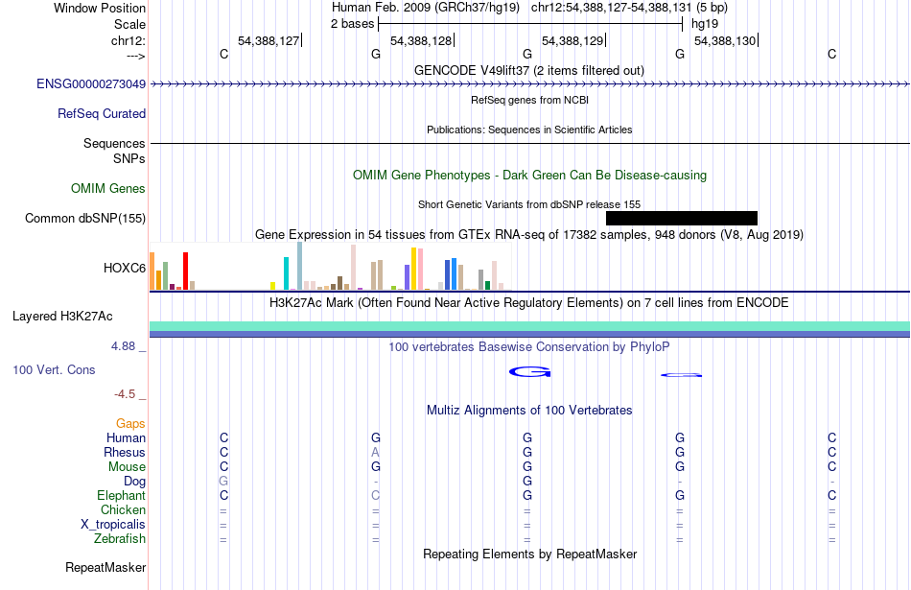Click the small flattened G PhyloP logo
This screenshot has height=590, width=911.
pyautogui.click(x=682, y=375)
